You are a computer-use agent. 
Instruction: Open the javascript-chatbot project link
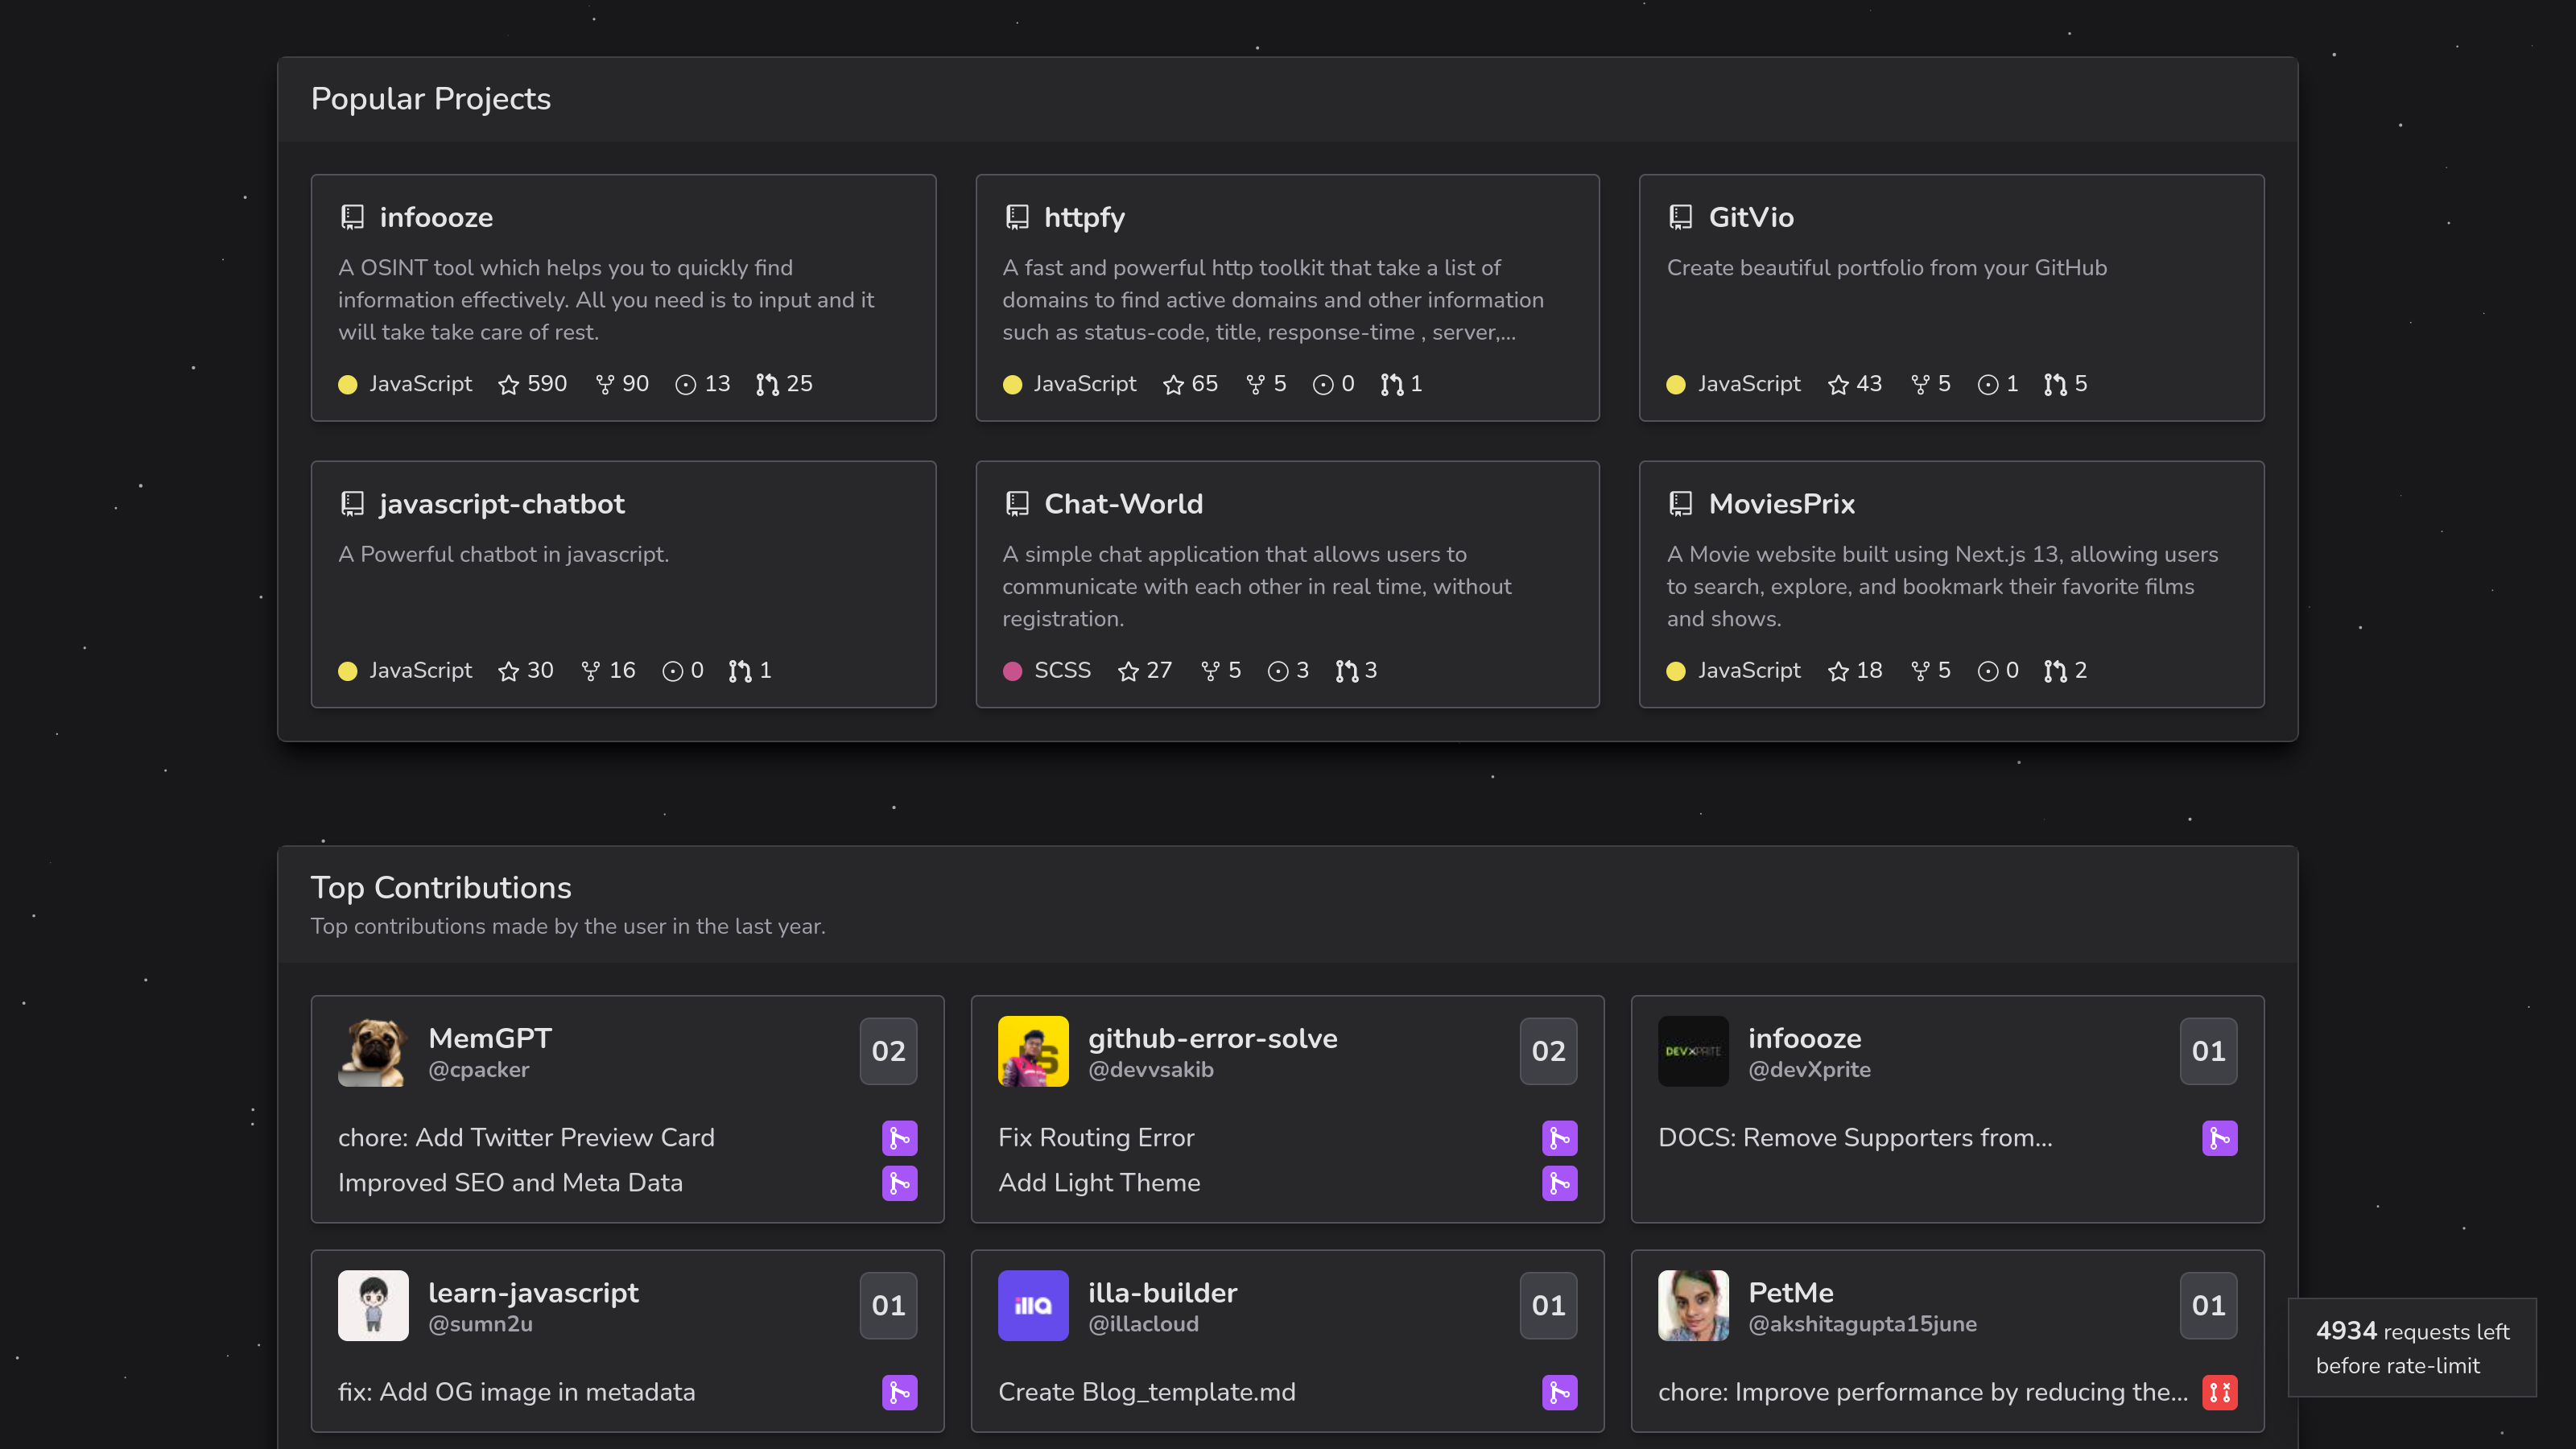(x=502, y=504)
